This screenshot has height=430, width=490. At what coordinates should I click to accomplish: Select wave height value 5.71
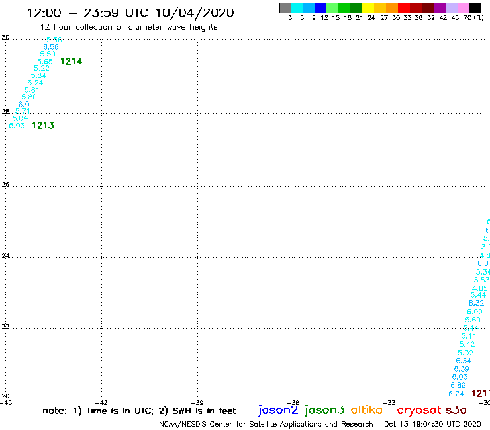click(x=23, y=111)
